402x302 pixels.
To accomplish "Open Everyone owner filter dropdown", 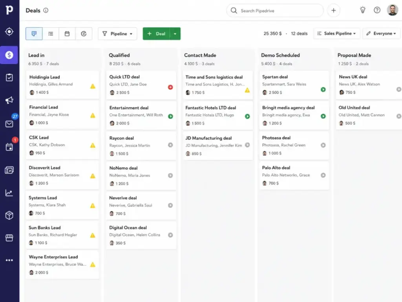I will pos(381,33).
